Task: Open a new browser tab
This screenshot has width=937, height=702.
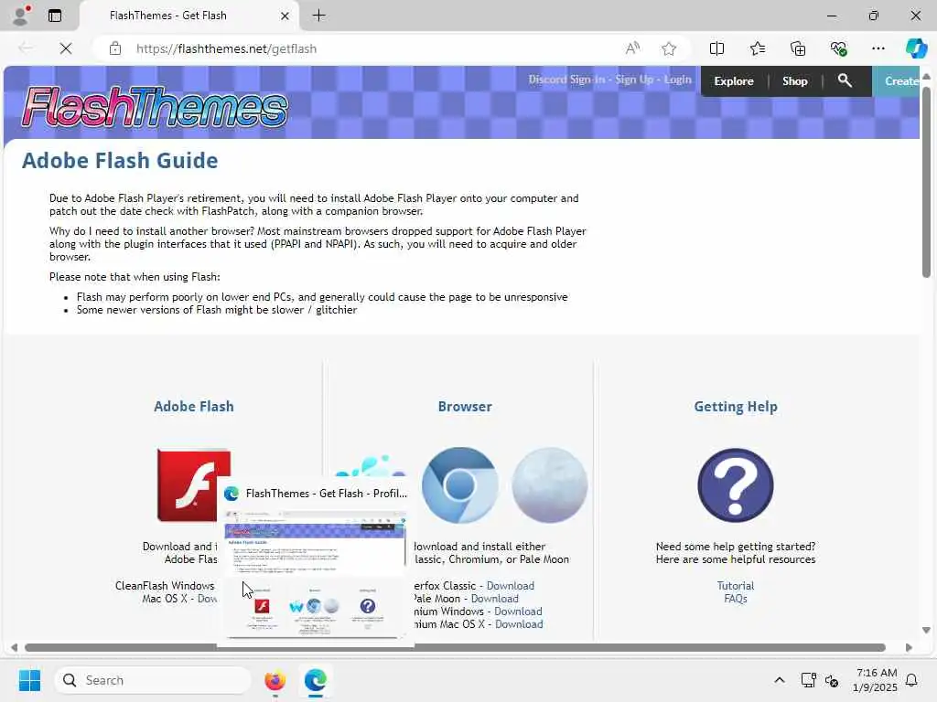Action: click(319, 16)
